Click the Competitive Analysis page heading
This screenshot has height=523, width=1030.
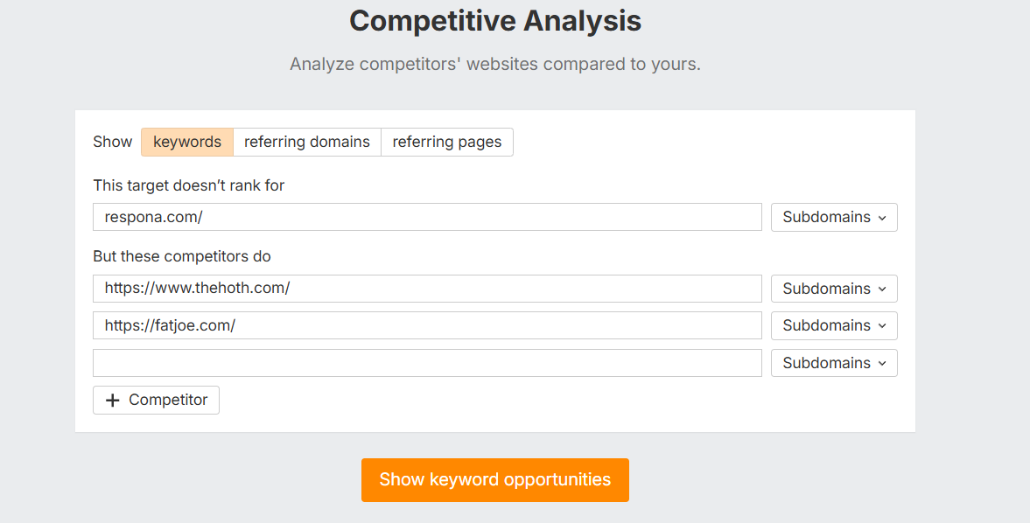tap(494, 20)
